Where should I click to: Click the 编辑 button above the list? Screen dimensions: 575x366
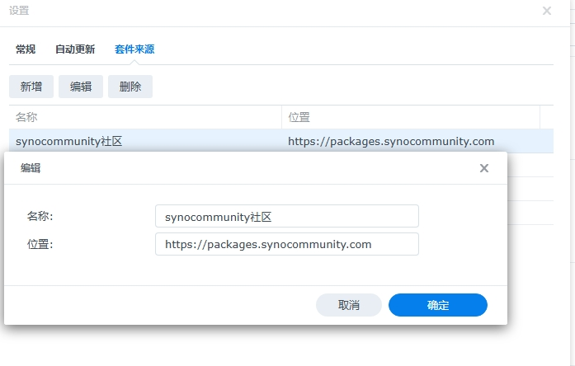(x=81, y=87)
